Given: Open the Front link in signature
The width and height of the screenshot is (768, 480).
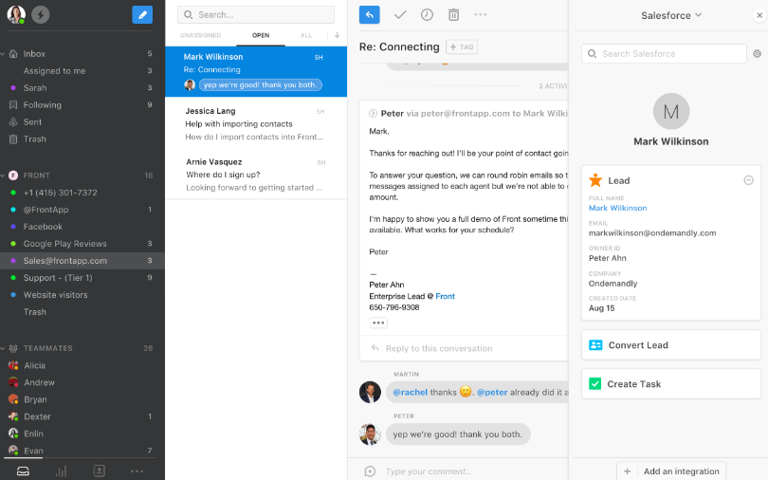Looking at the screenshot, I should tap(445, 296).
